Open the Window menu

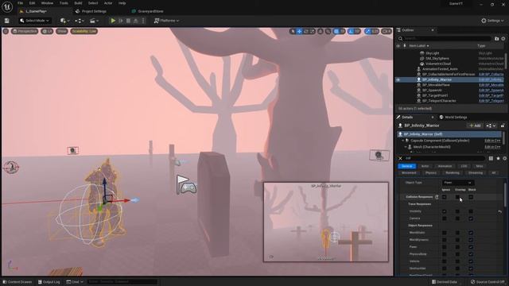pos(47,3)
